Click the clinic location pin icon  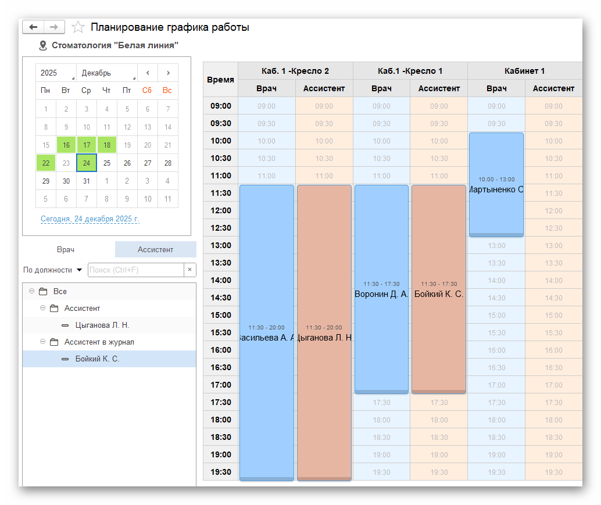42,45
